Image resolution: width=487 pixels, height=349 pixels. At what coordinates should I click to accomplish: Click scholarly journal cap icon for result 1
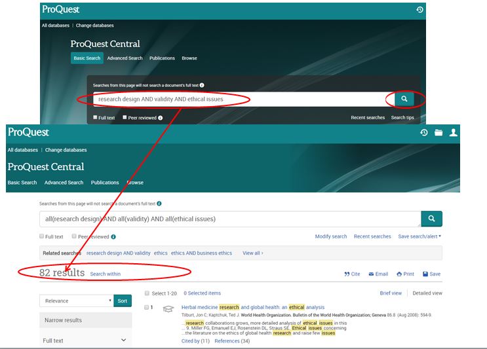tap(168, 308)
